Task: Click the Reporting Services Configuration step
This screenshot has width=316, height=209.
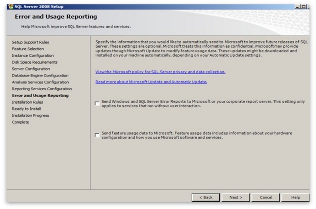Action: point(42,88)
